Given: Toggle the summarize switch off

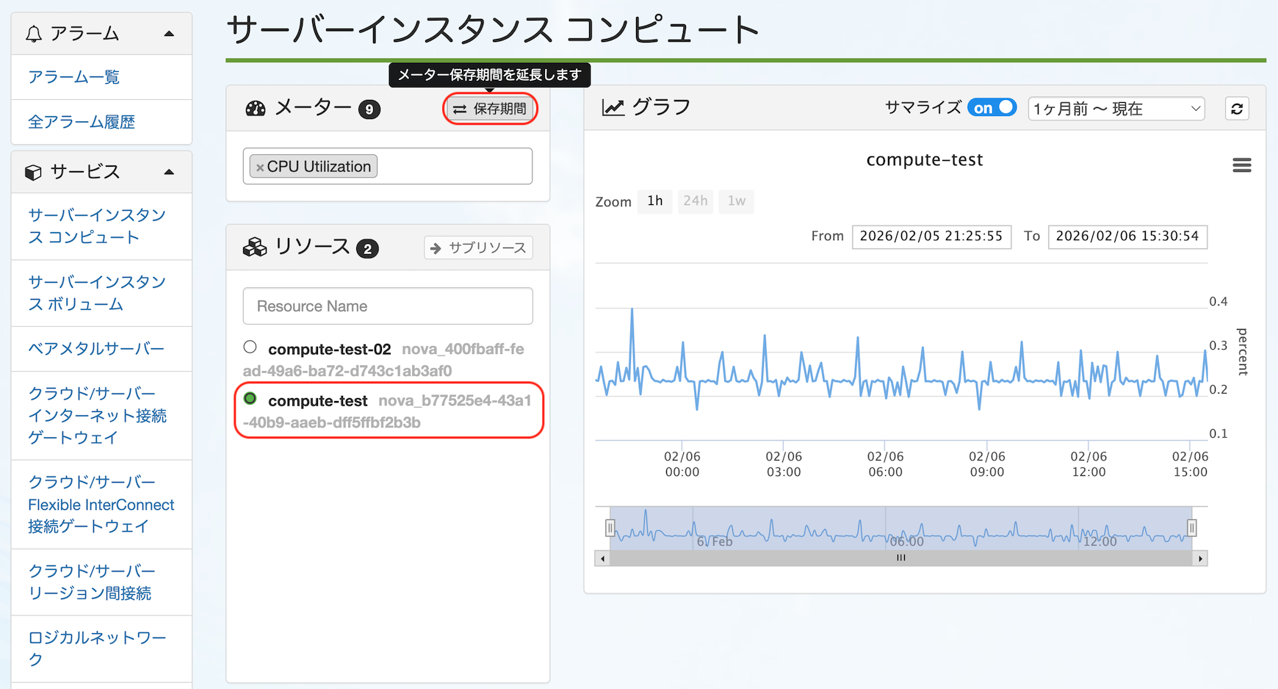Looking at the screenshot, I should pyautogui.click(x=992, y=108).
